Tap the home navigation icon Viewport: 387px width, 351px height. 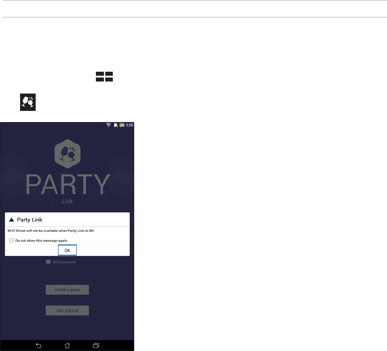point(67,346)
